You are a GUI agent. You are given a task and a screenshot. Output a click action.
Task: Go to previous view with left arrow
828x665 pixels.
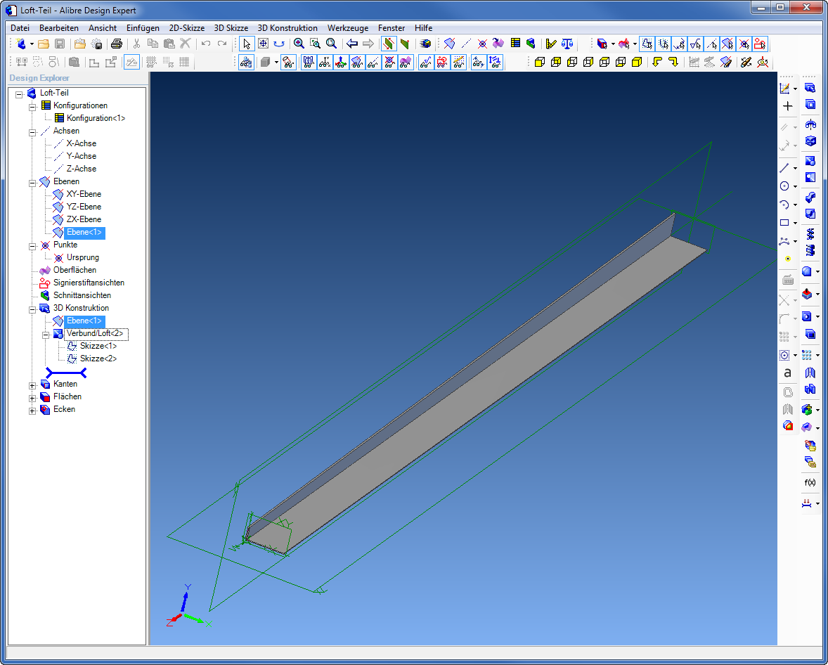pos(352,44)
